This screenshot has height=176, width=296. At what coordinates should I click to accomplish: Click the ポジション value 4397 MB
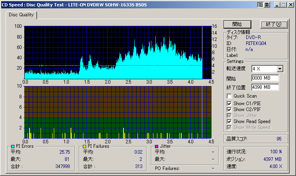(272, 159)
